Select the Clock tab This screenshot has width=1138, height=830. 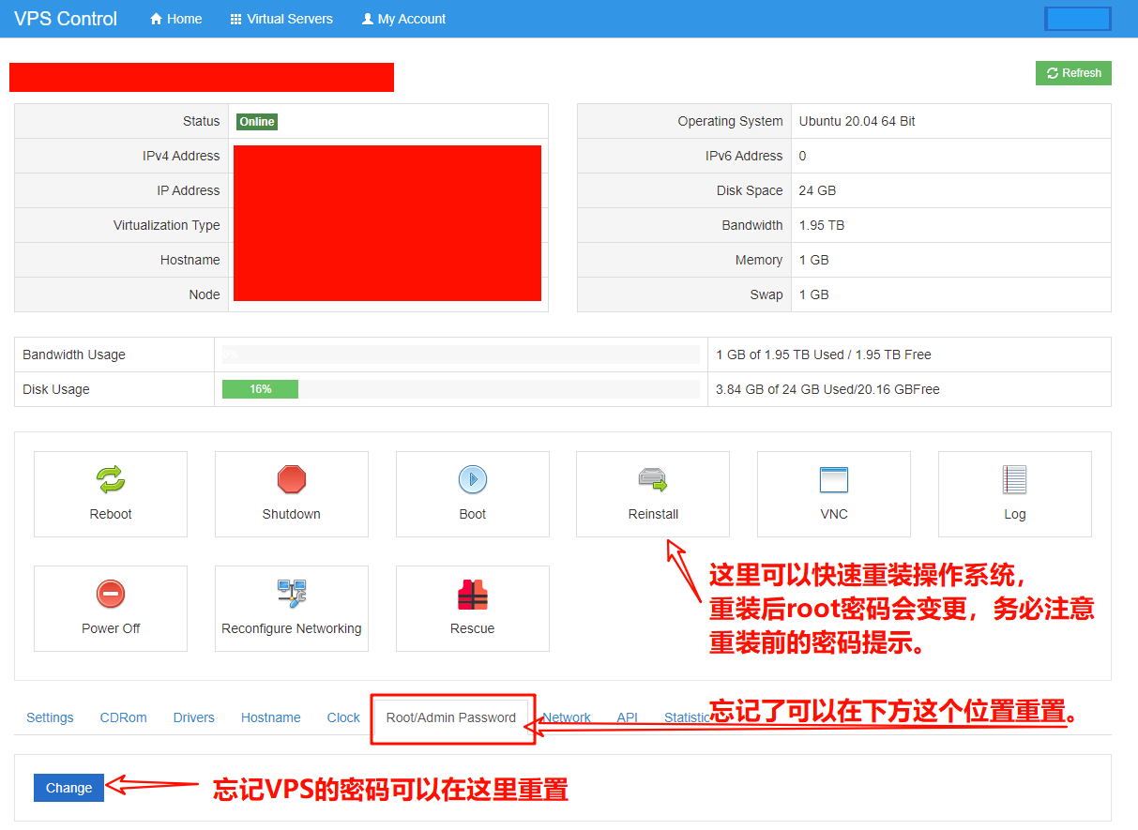[x=343, y=717]
